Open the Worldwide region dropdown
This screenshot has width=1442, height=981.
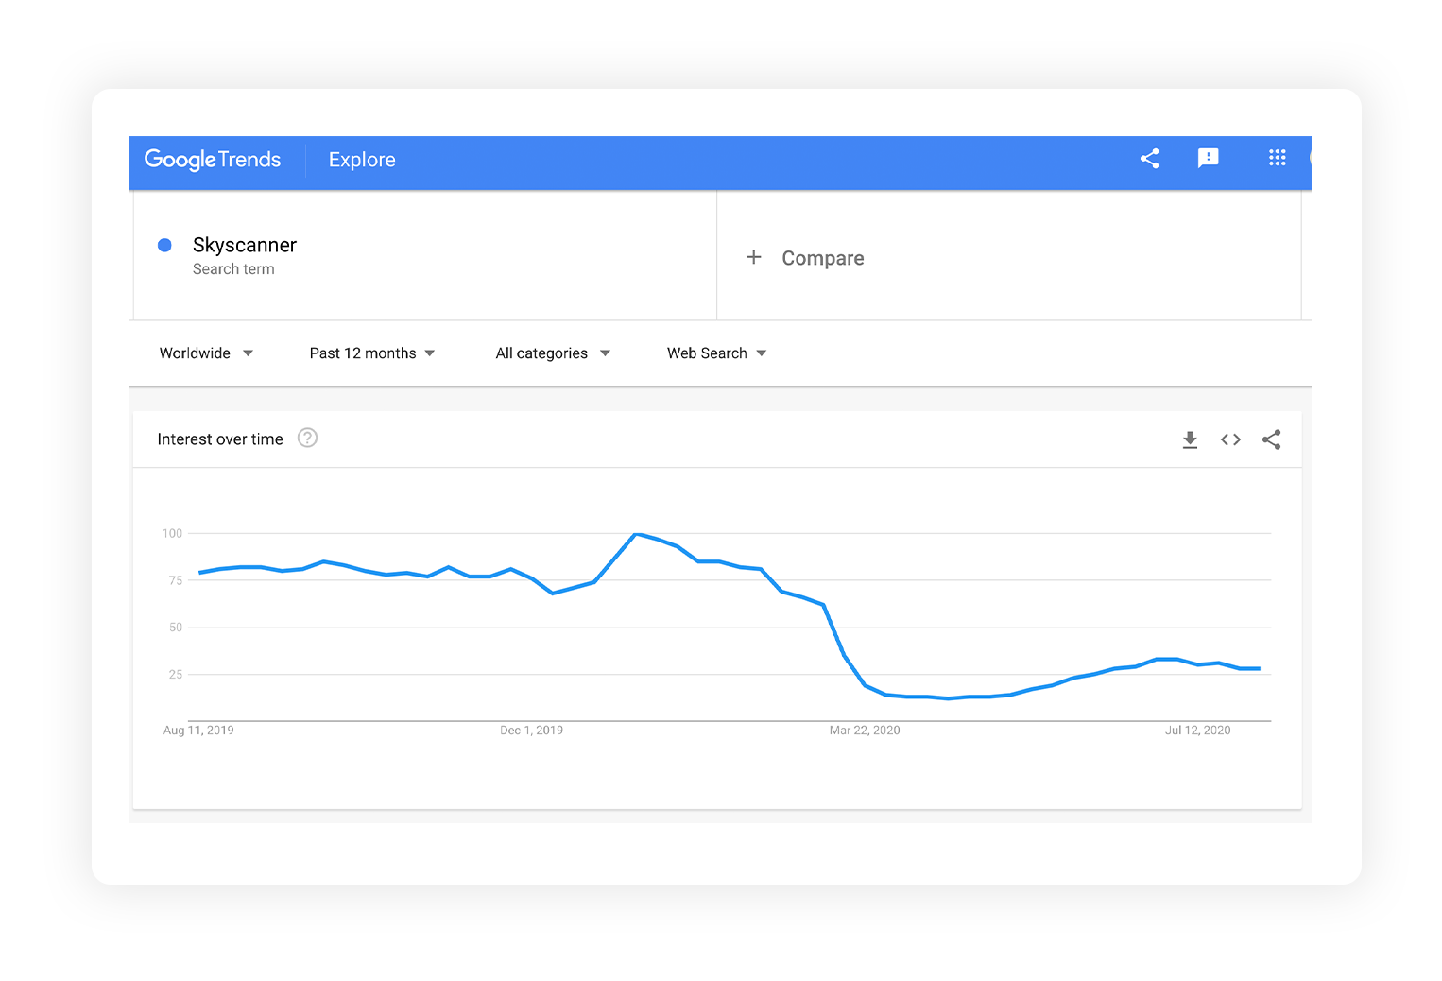tap(206, 353)
